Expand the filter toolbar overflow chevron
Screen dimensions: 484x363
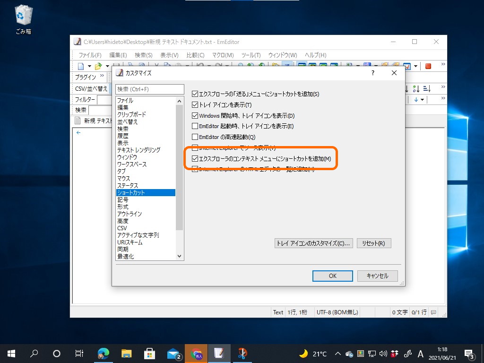pyautogui.click(x=443, y=98)
